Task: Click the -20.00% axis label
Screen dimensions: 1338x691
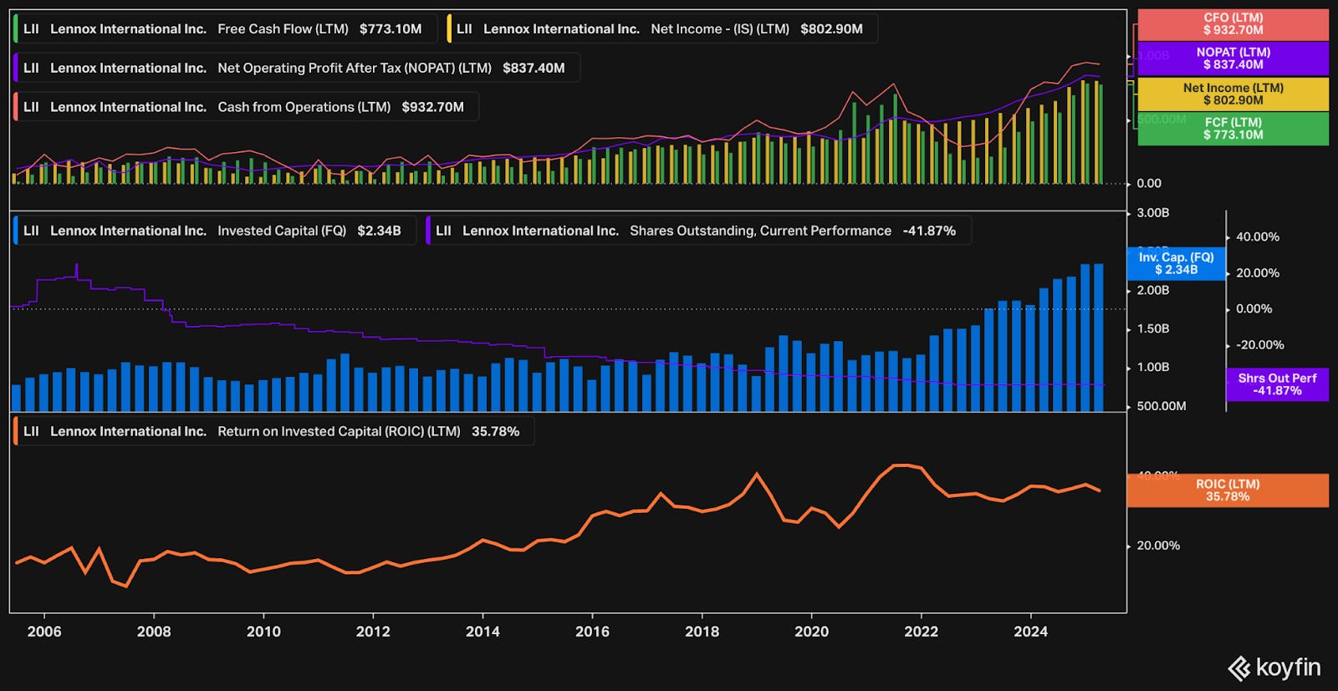Action: (1260, 345)
